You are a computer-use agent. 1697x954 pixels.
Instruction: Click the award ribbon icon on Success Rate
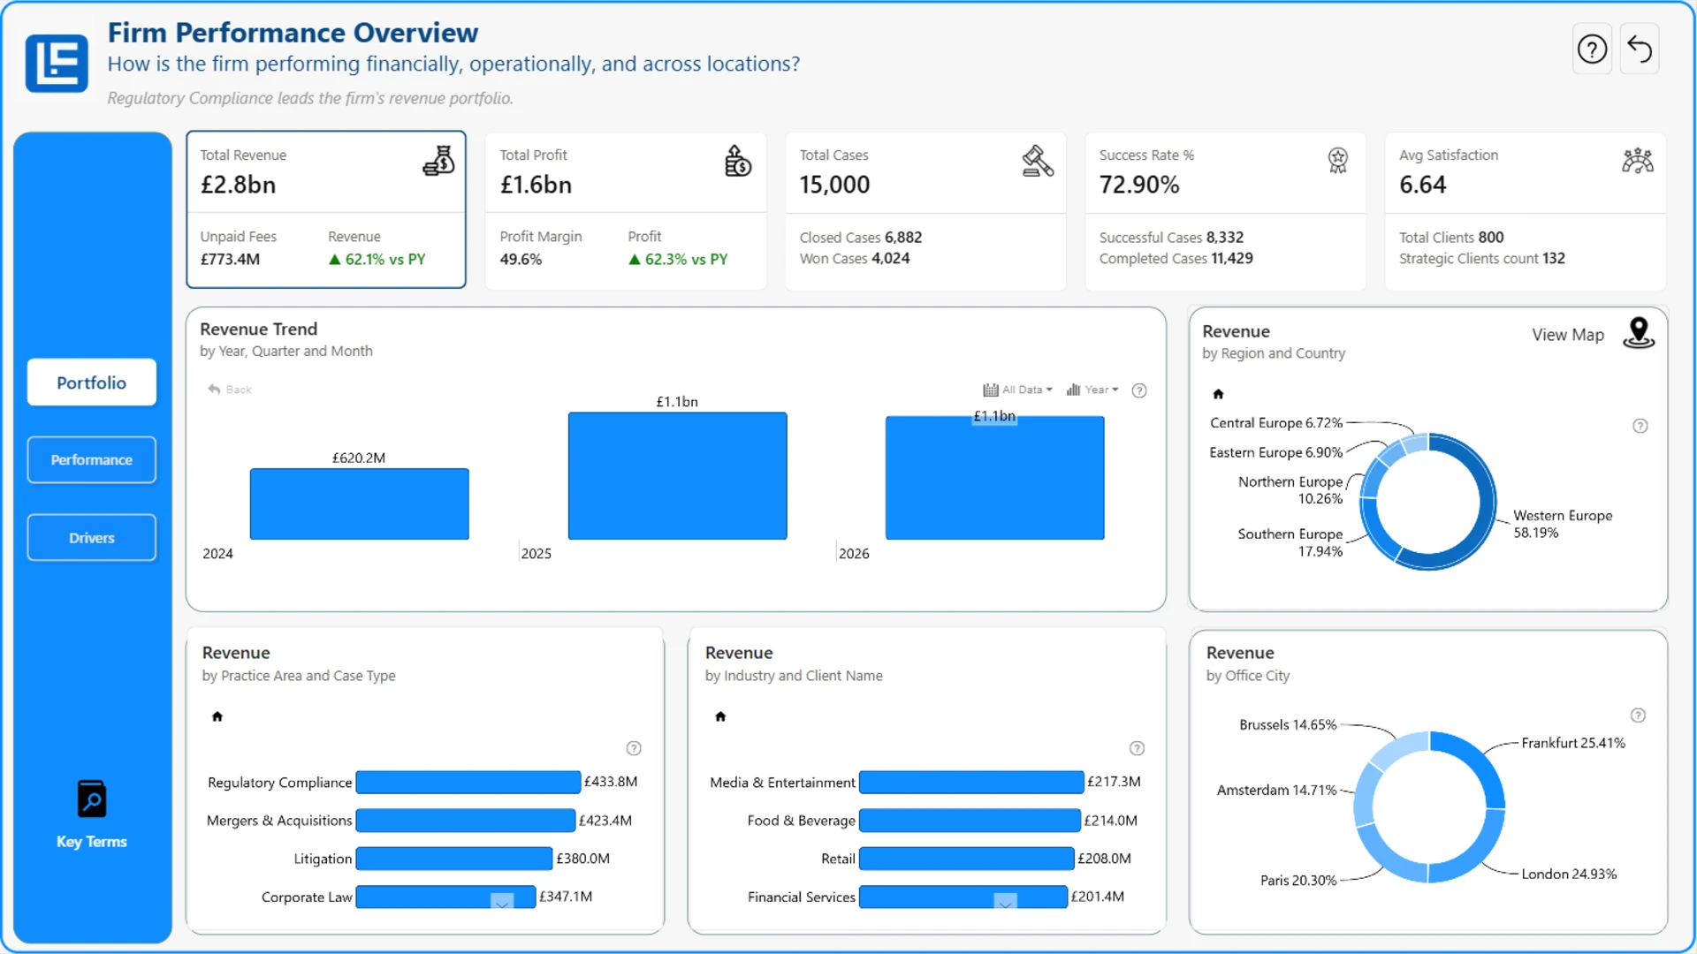pos(1338,161)
